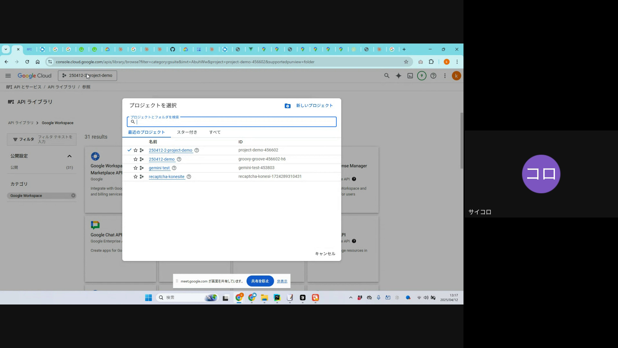
Task: Open the console search magnifier icon
Action: click(x=387, y=76)
